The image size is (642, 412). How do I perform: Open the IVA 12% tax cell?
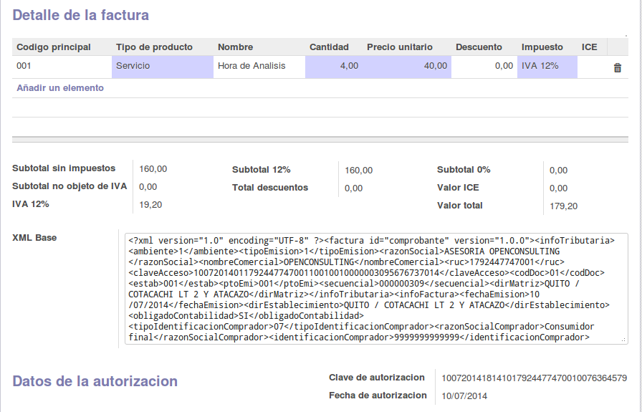tap(547, 67)
